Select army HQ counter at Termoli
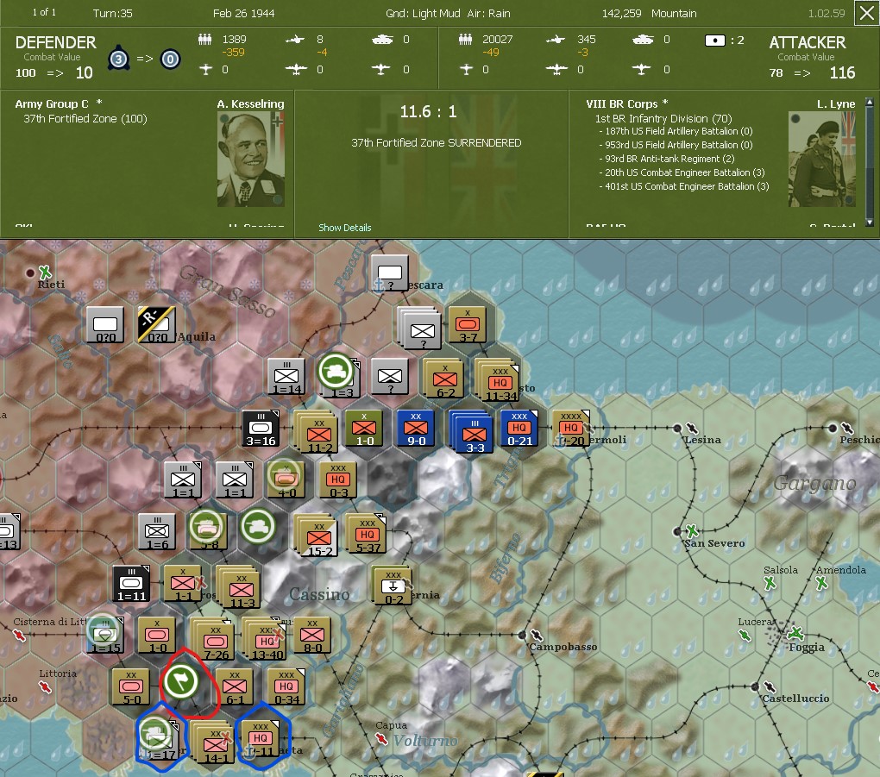The width and height of the screenshot is (880, 777). [x=571, y=428]
